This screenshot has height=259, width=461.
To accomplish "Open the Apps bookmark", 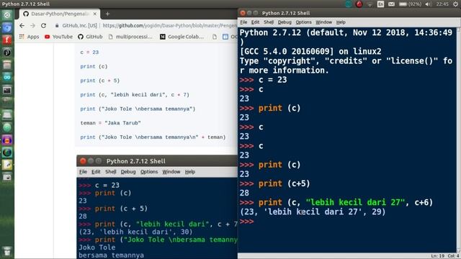I will 29,37.
